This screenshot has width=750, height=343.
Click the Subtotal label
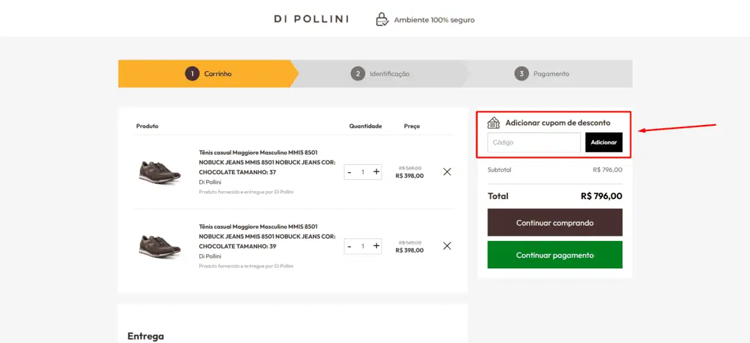pos(499,170)
